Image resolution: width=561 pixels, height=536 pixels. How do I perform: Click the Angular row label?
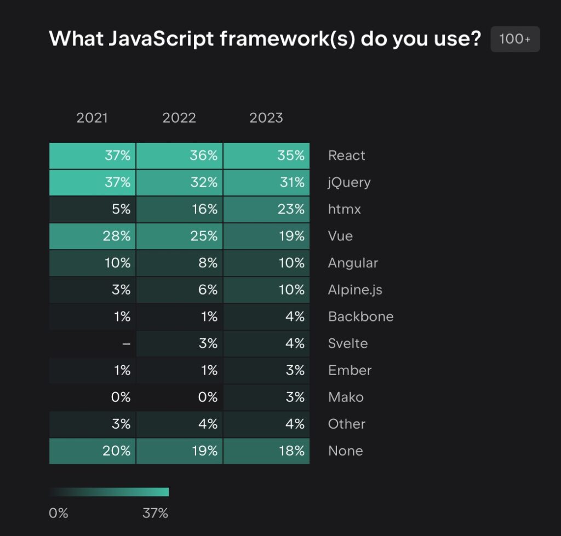click(353, 263)
